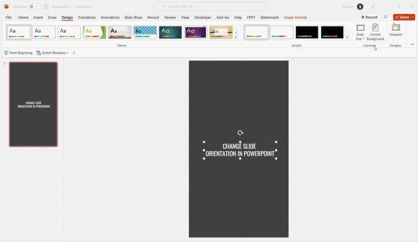
Task: Open the Comments speech bubble icon
Action: pyautogui.click(x=386, y=17)
